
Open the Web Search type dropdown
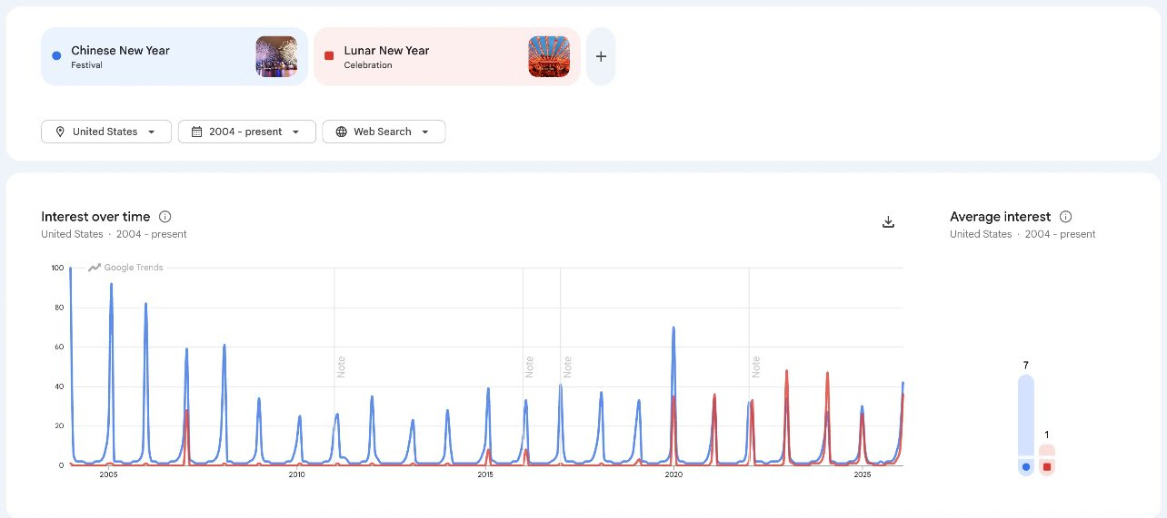[x=384, y=132]
